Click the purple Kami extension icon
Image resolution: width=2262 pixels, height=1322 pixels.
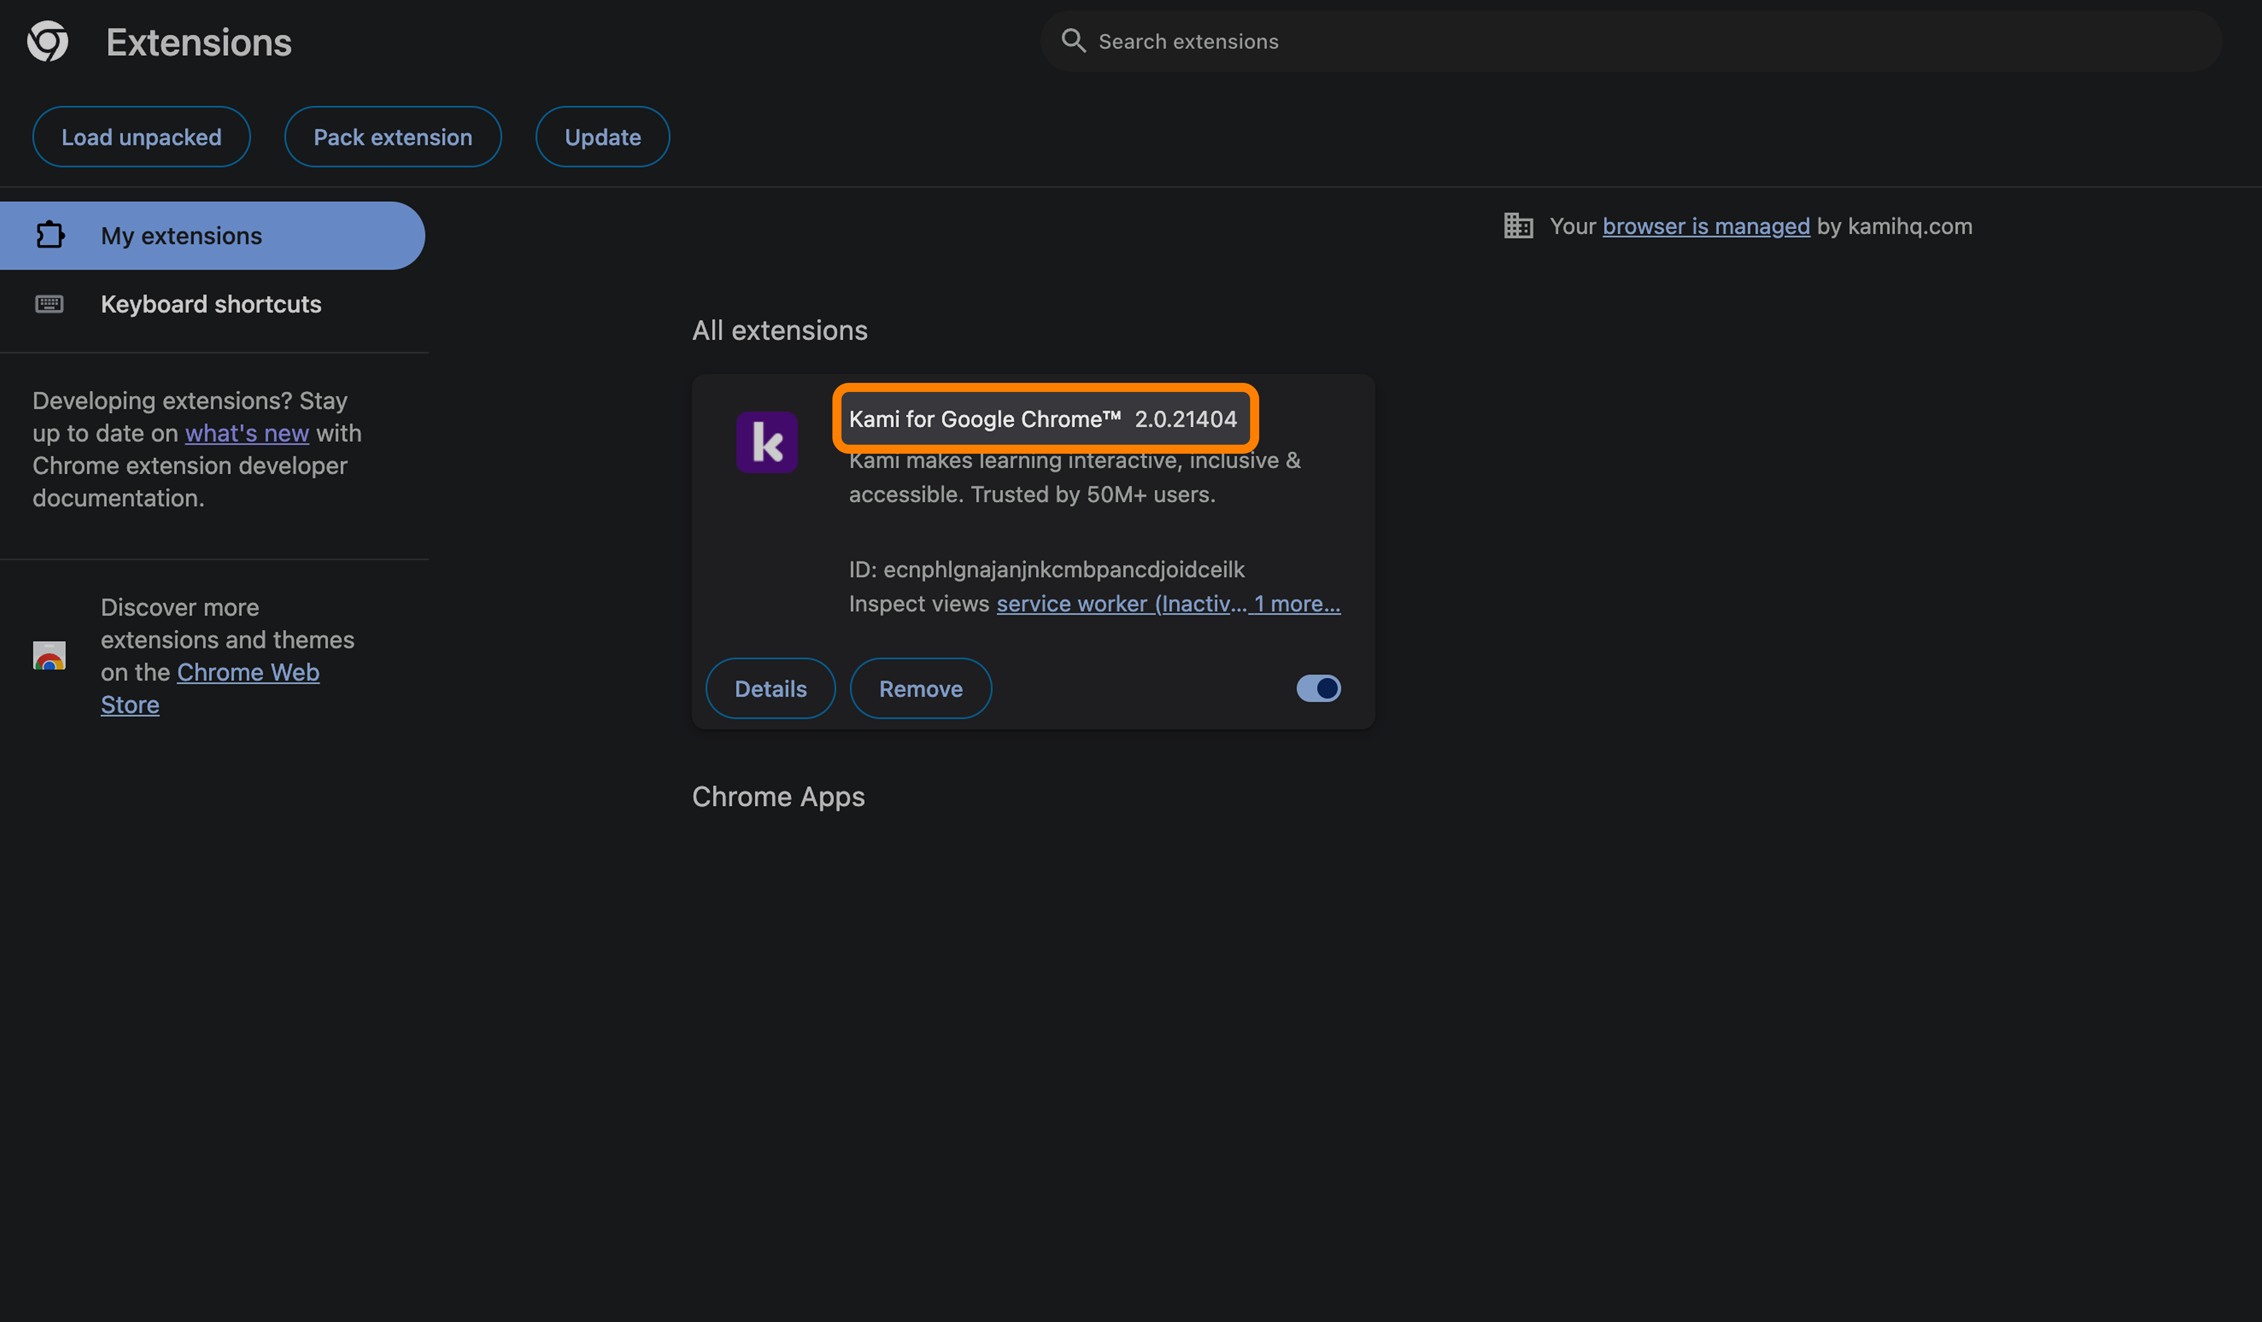pos(766,442)
